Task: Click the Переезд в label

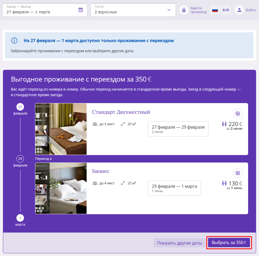Action: [43, 159]
